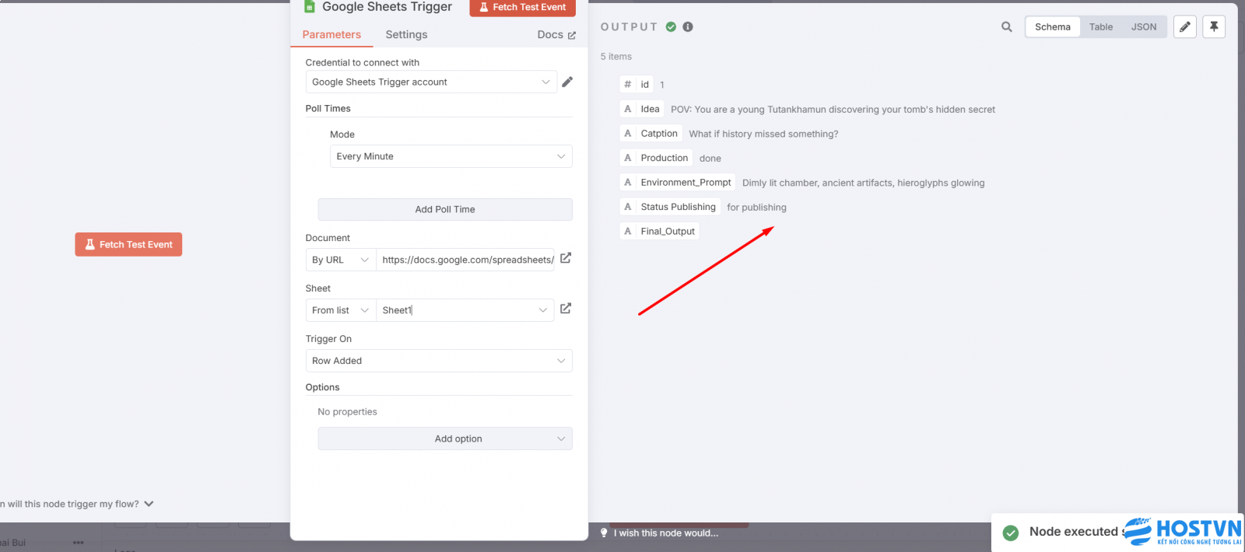1245x552 pixels.
Task: Click the type icon of Catption field
Action: 628,134
